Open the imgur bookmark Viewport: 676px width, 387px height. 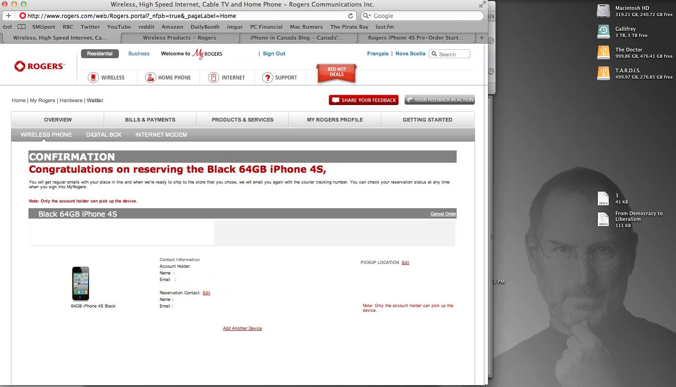pyautogui.click(x=235, y=27)
